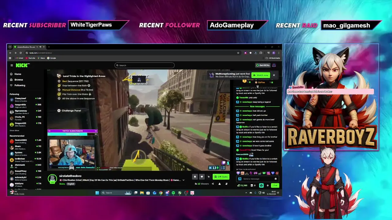Click the sirstatetheobvo channel name
Screen dimensions: 392x220
point(70,176)
